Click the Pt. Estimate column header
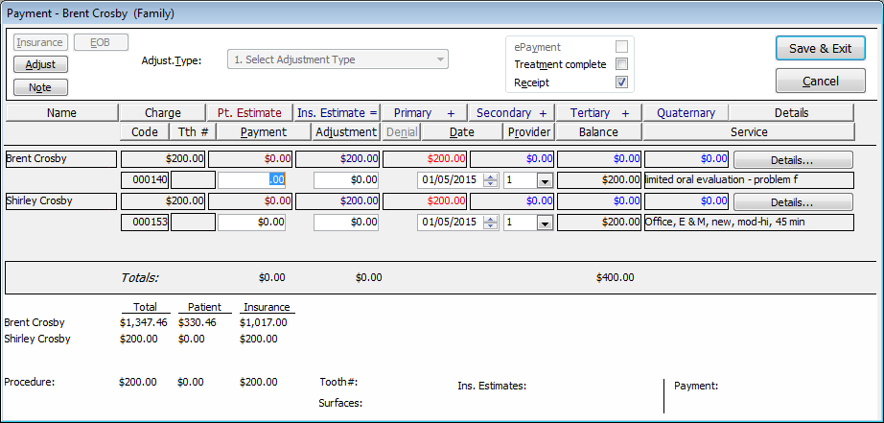Viewport: 884px width, 423px height. coord(250,113)
